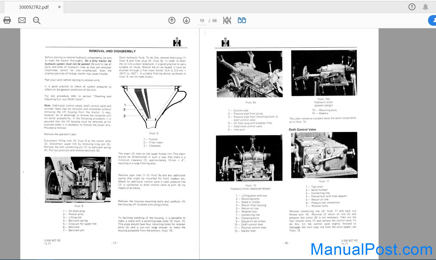Click the 'Illust. 8' caption
436x260 pixels.
(x=79, y=206)
